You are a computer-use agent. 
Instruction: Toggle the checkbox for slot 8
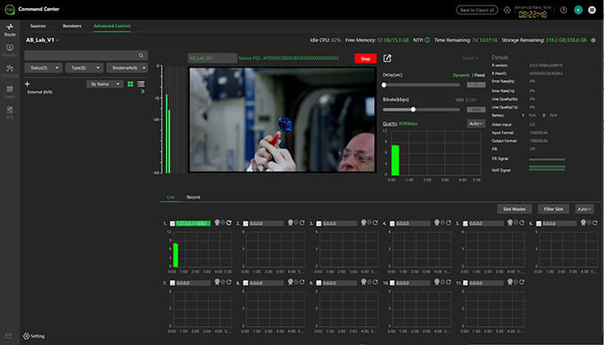pyautogui.click(x=245, y=283)
